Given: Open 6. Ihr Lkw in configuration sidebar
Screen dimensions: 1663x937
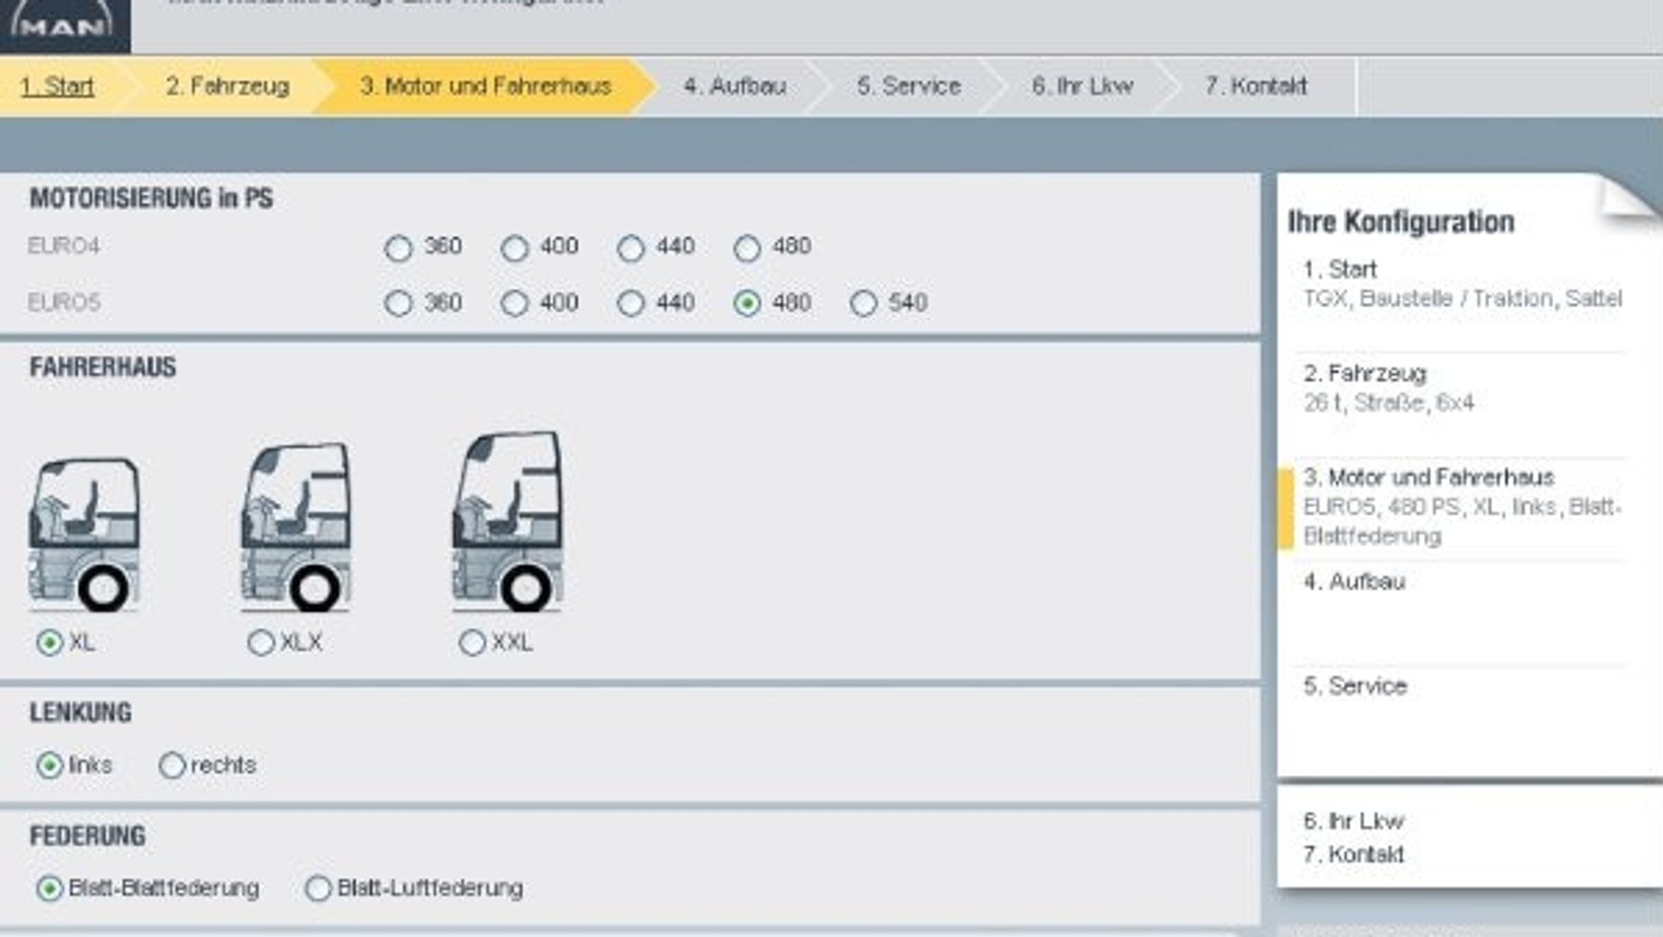Looking at the screenshot, I should [x=1353, y=821].
